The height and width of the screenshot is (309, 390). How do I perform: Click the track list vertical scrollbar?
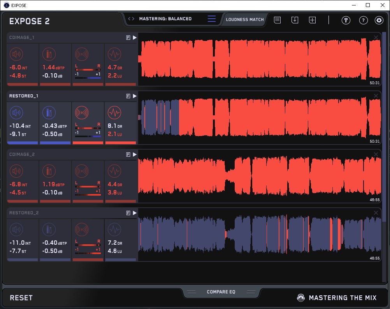[x=384, y=127]
